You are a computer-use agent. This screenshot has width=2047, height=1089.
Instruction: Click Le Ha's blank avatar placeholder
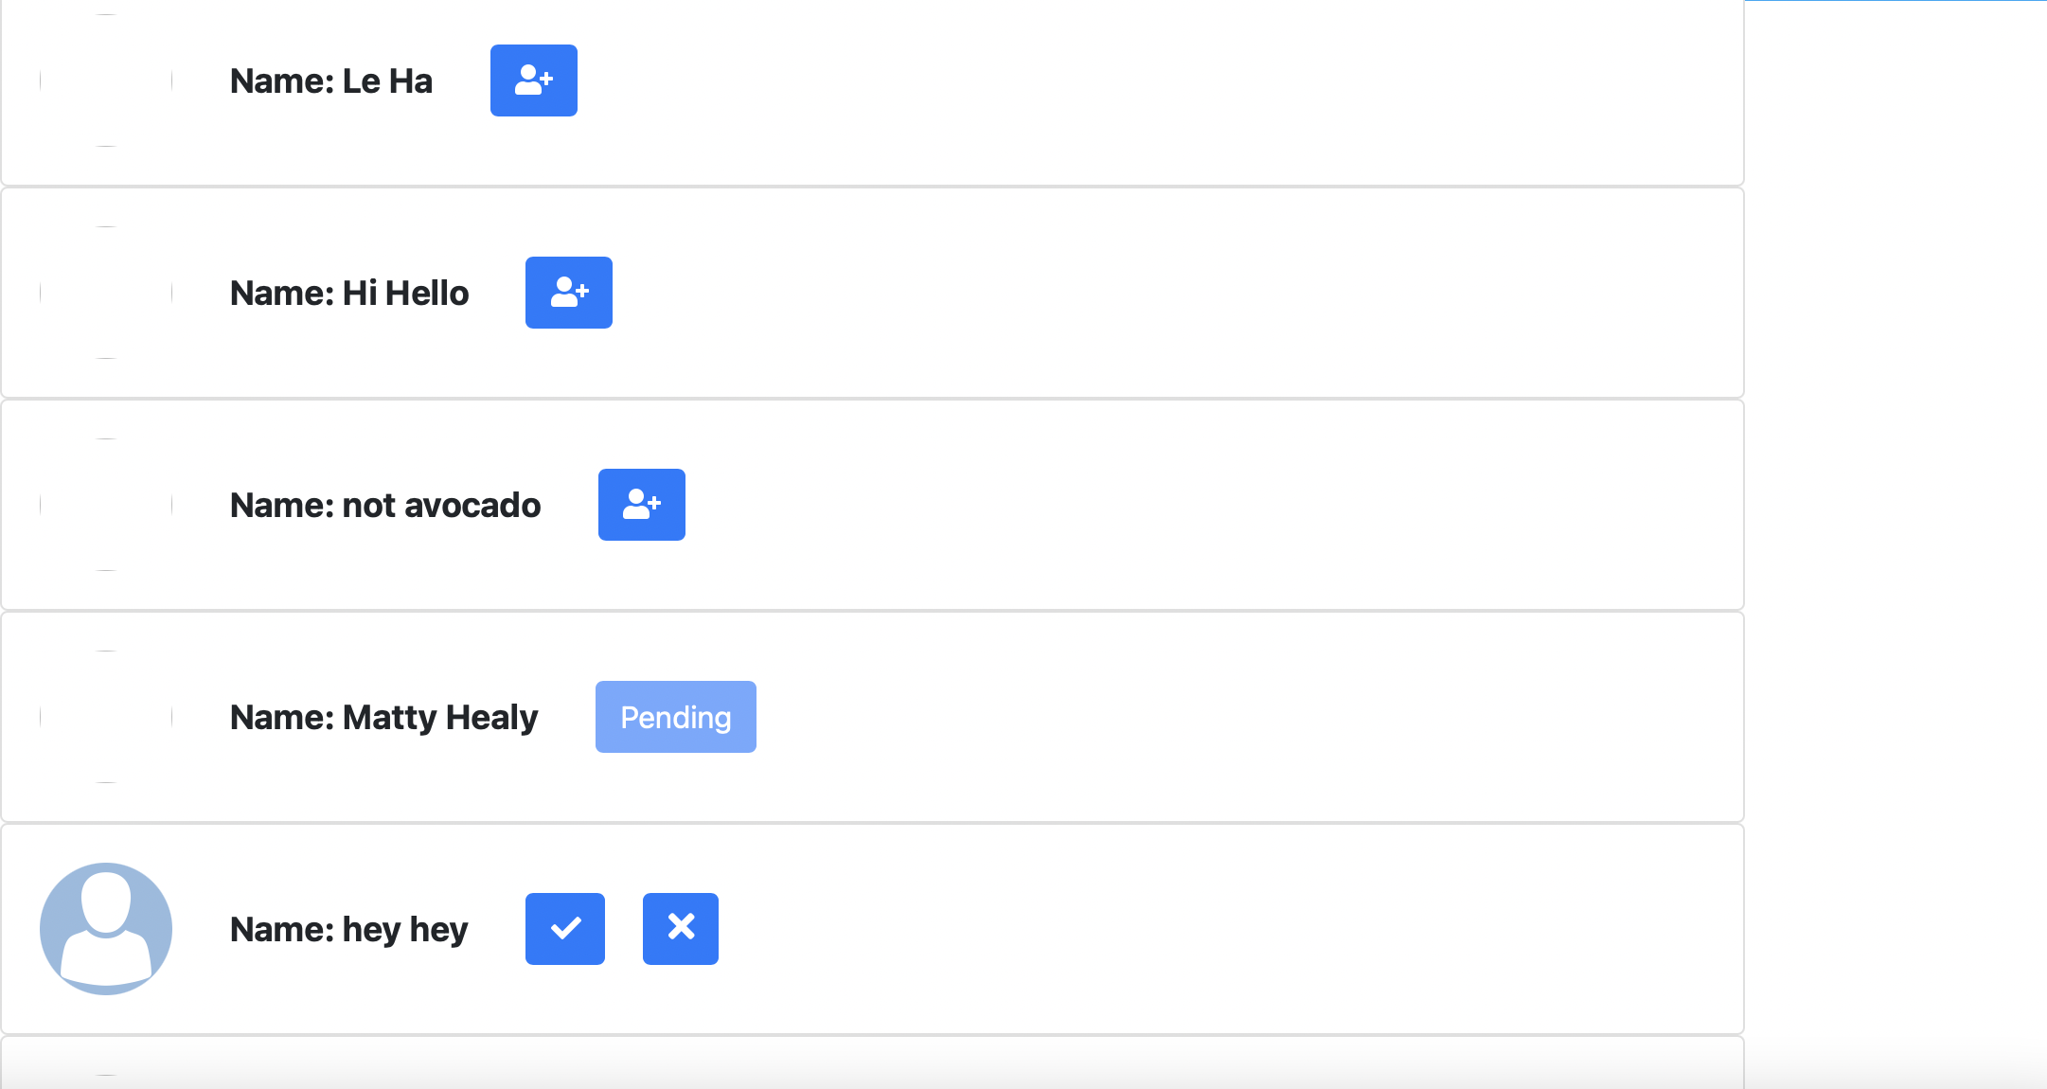click(x=106, y=80)
